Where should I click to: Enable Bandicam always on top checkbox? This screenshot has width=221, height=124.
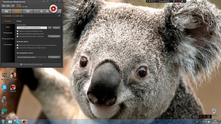point(18,31)
